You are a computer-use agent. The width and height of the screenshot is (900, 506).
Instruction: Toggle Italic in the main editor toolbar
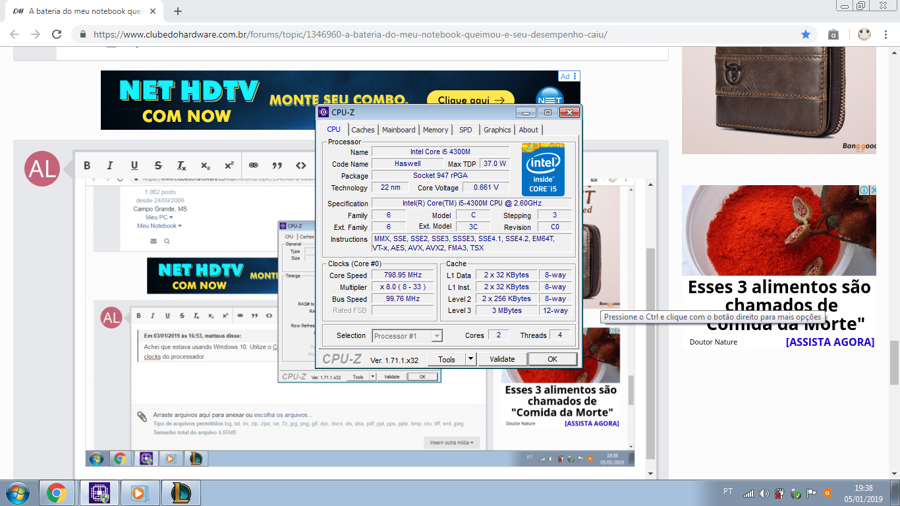click(110, 165)
